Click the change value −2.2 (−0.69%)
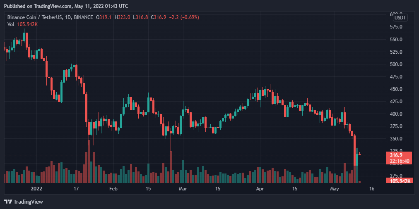Screen dimensions: 419x209 click(184, 17)
